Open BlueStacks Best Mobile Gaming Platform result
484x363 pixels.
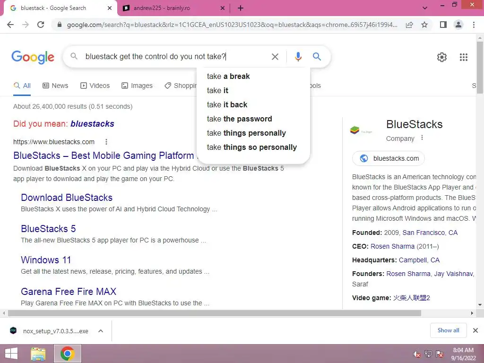pyautogui.click(x=104, y=156)
